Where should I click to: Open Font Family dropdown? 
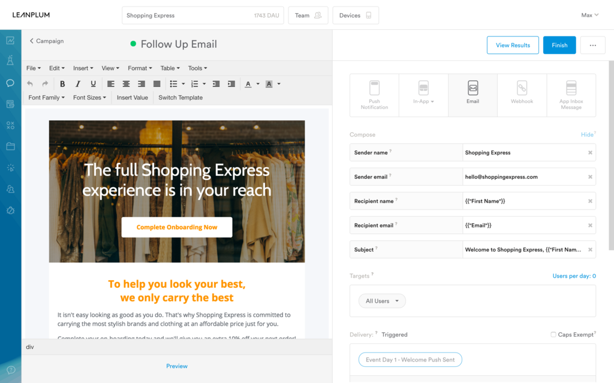[x=47, y=98]
